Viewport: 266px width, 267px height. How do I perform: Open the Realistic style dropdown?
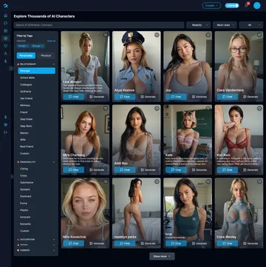click(x=198, y=25)
